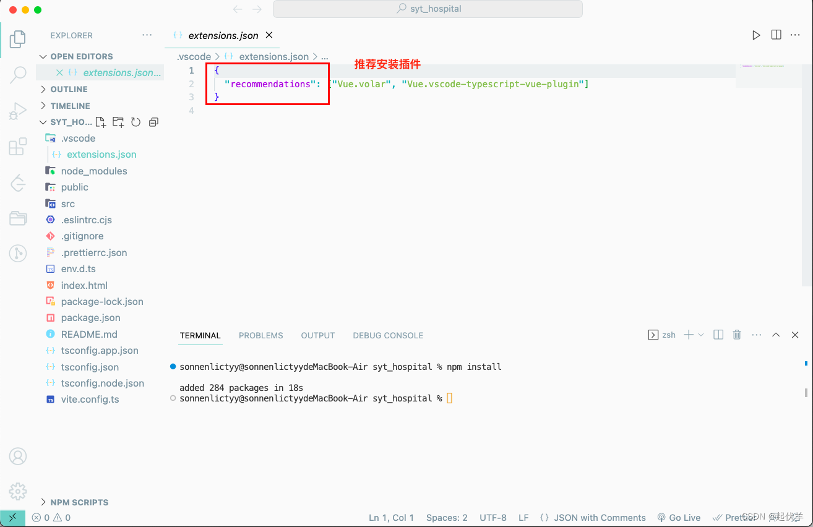Switch to the Debug Console tab
This screenshot has width=813, height=527.
(x=388, y=335)
